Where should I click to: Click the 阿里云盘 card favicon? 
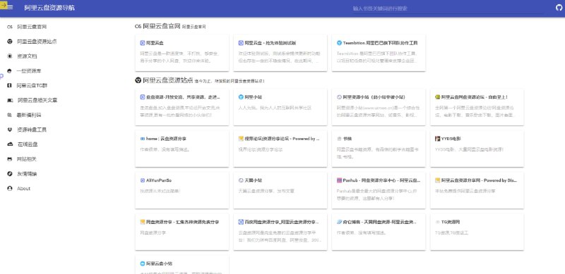[143, 43]
